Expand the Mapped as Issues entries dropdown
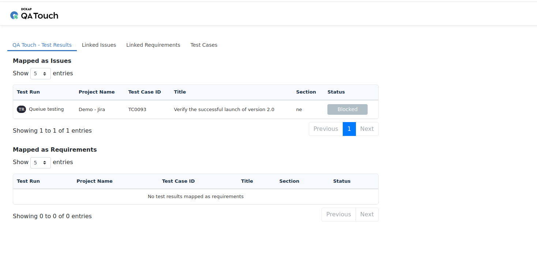 point(40,73)
